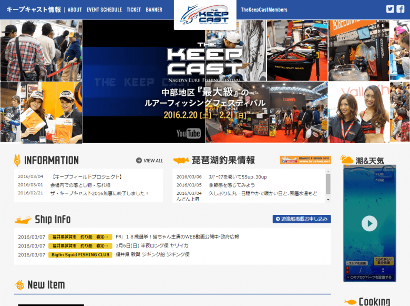This screenshot has width=410, height=306.
Task: Click the INFORMATION lure icon
Action: [x=17, y=161]
